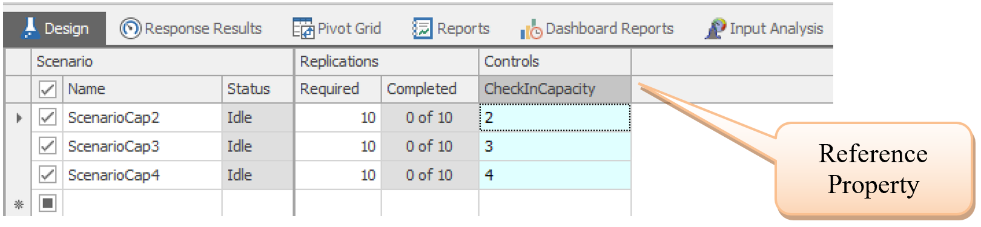Click the Input Analysis icon
The image size is (981, 227).
715,28
